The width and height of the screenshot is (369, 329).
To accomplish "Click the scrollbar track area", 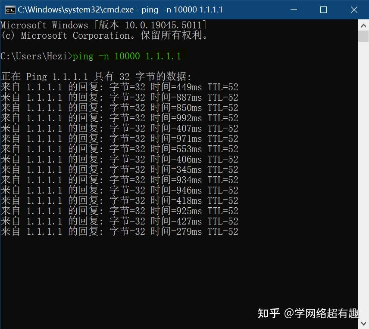I will 363,172.
